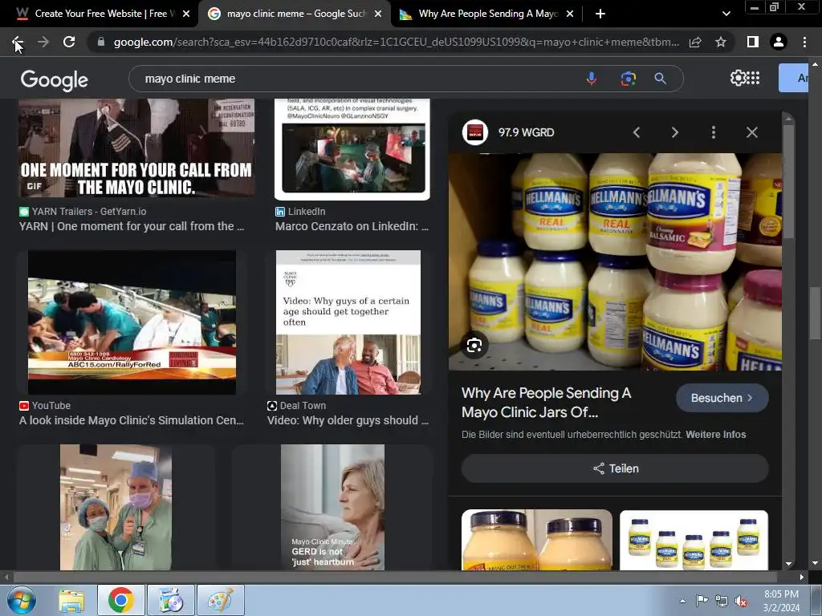This screenshot has width=822, height=616.
Task: Click the page vertical scrollbar thumb
Action: (x=815, y=313)
